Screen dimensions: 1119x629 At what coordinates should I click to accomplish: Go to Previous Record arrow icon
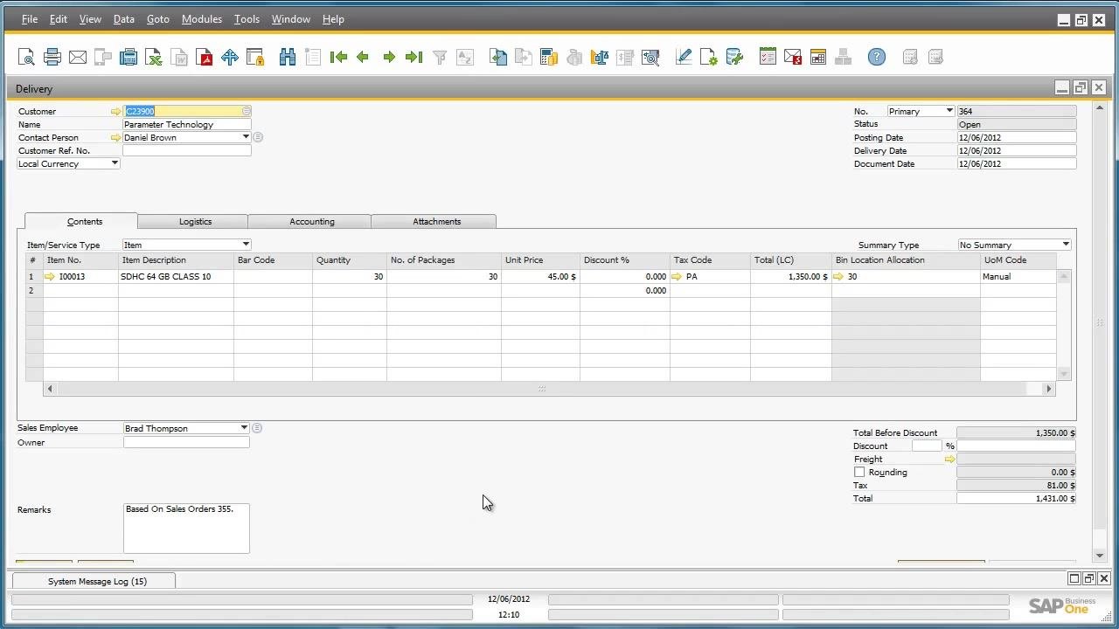click(x=363, y=58)
